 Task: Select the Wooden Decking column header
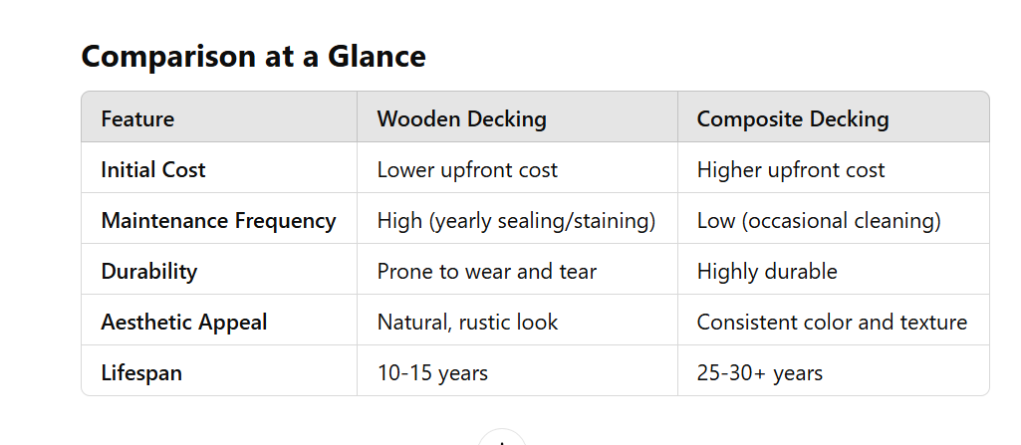461,119
